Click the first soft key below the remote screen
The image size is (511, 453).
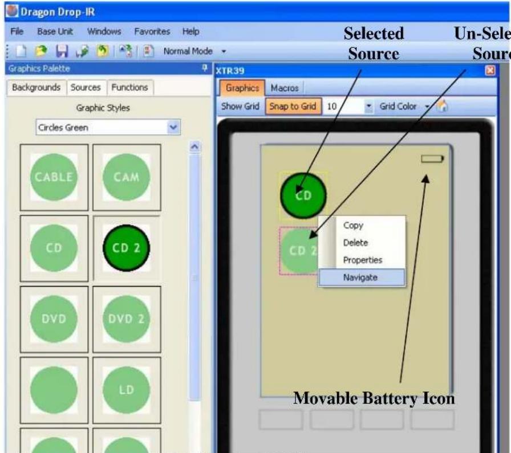point(281,419)
